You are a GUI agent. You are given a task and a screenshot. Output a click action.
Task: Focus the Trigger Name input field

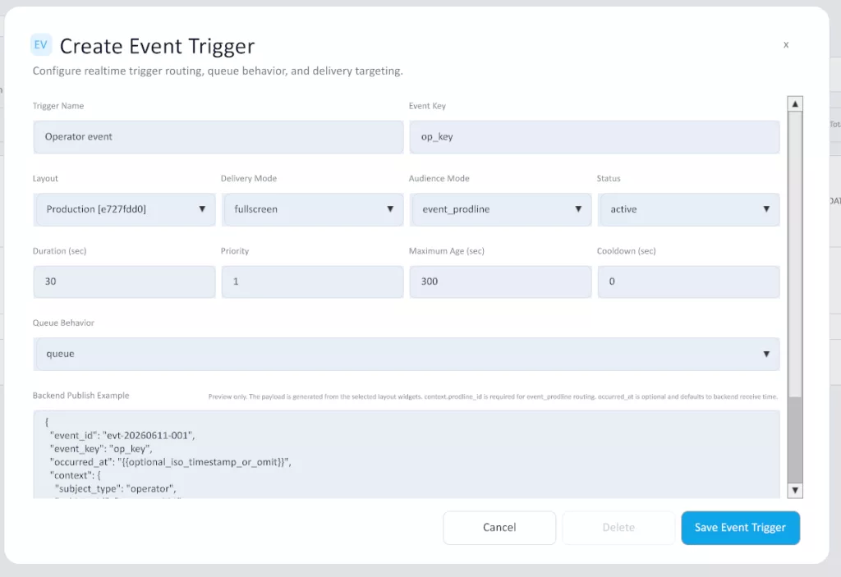coord(218,137)
